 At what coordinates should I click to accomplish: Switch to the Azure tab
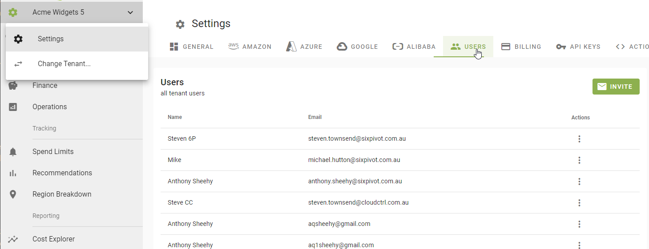(304, 47)
